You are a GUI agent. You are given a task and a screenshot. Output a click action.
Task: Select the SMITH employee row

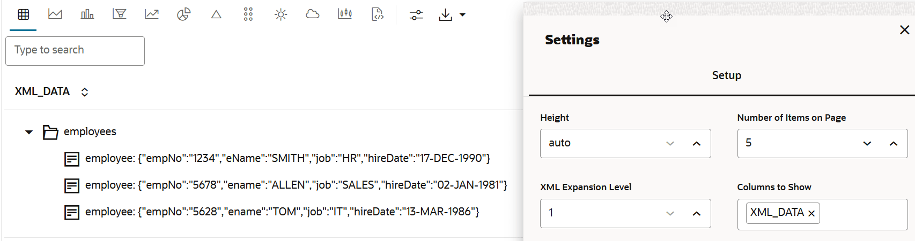[287, 159]
